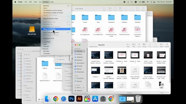Select WD COTTON drive on the desktop
This screenshot has height=104, width=186.
pos(32,29)
